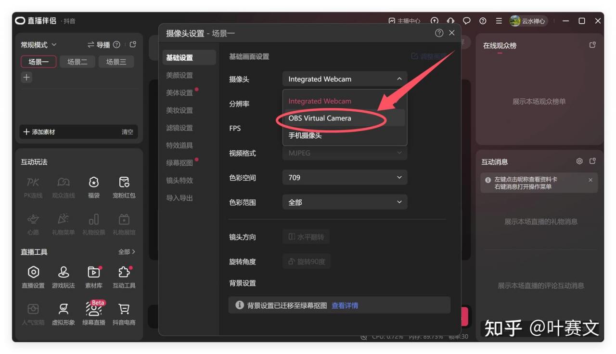Image resolution: width=616 pixels, height=354 pixels.
Task: Choose Integrated Webcam from the dropdown list
Action: pyautogui.click(x=345, y=101)
